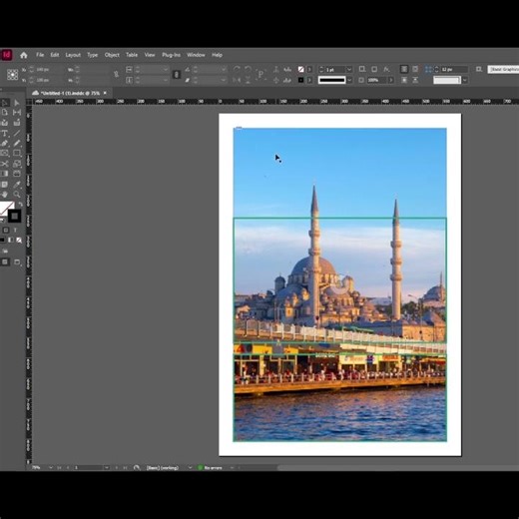519x519 pixels.
Task: Toggle no text wrap option
Action: coord(404,69)
